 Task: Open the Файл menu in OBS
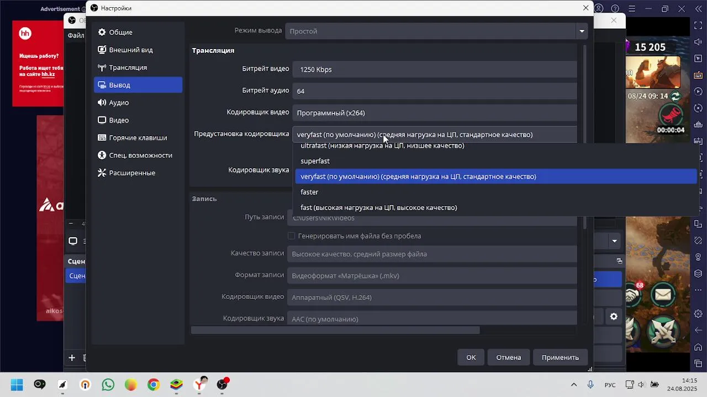pos(76,35)
